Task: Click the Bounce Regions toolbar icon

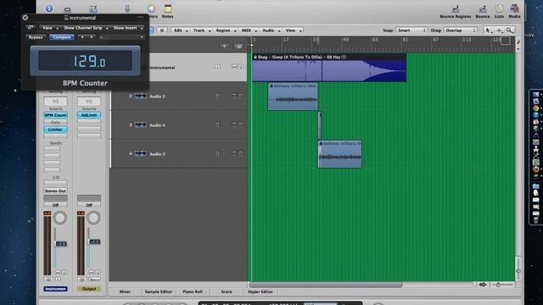Action: tap(456, 11)
